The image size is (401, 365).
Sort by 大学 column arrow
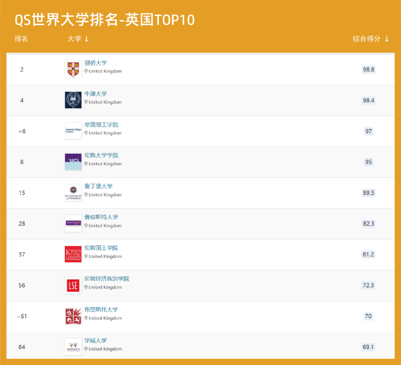point(87,39)
